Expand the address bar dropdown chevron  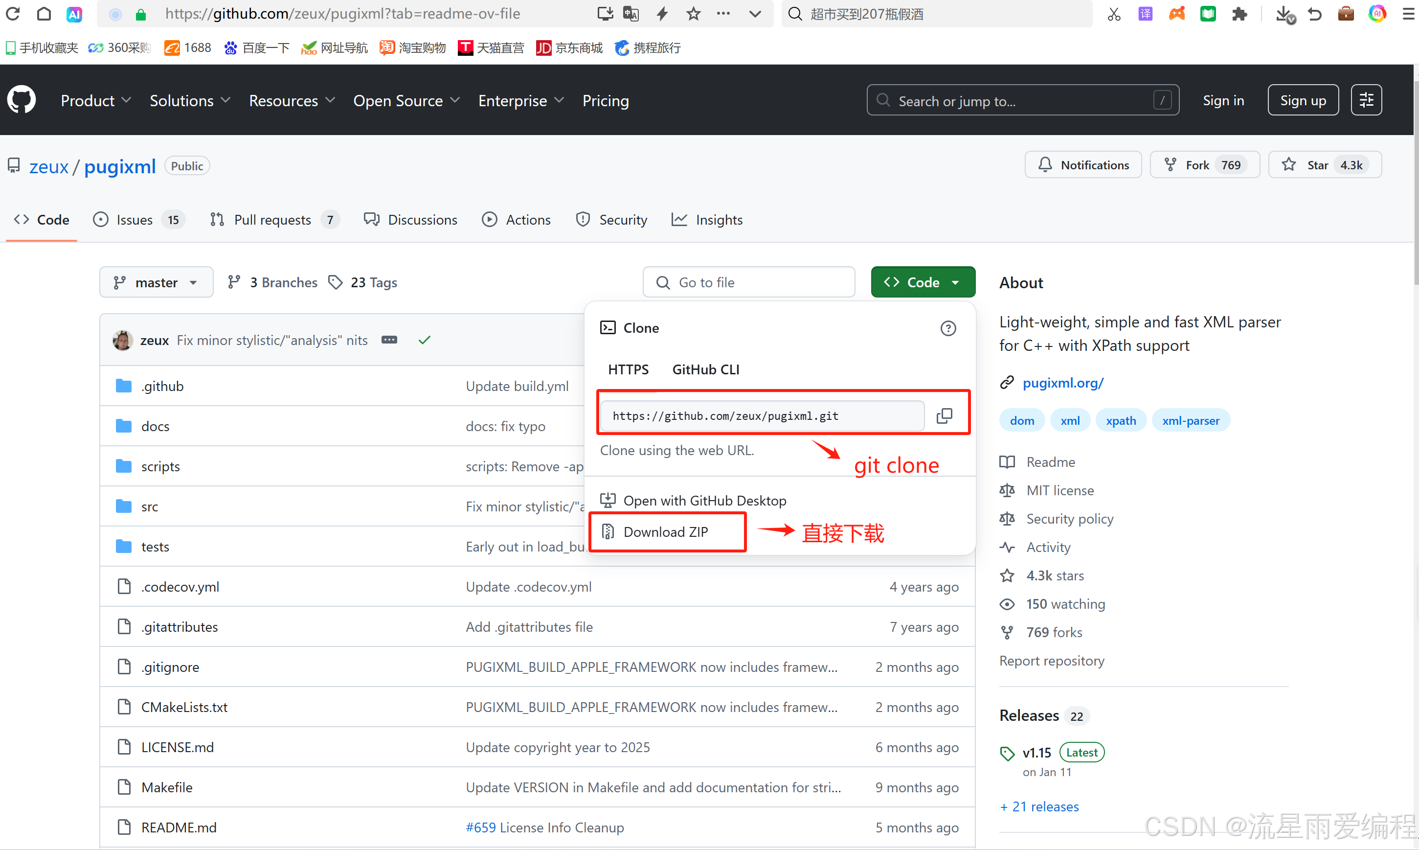point(755,13)
